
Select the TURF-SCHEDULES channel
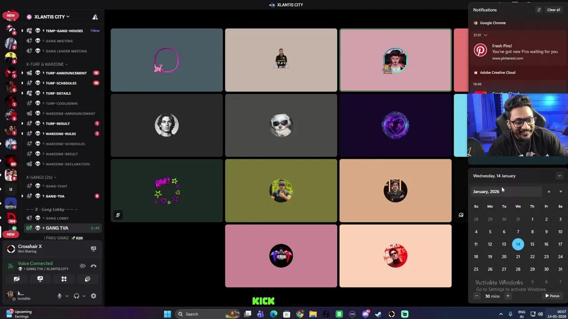click(61, 83)
